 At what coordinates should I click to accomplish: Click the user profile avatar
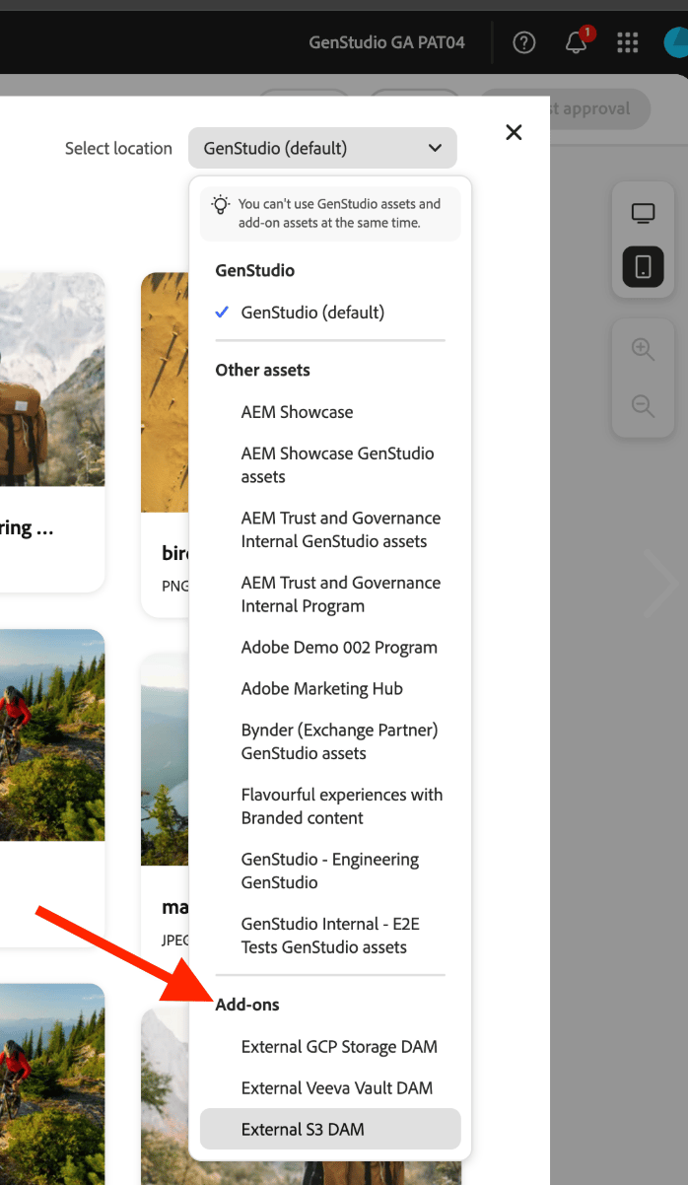pos(676,42)
